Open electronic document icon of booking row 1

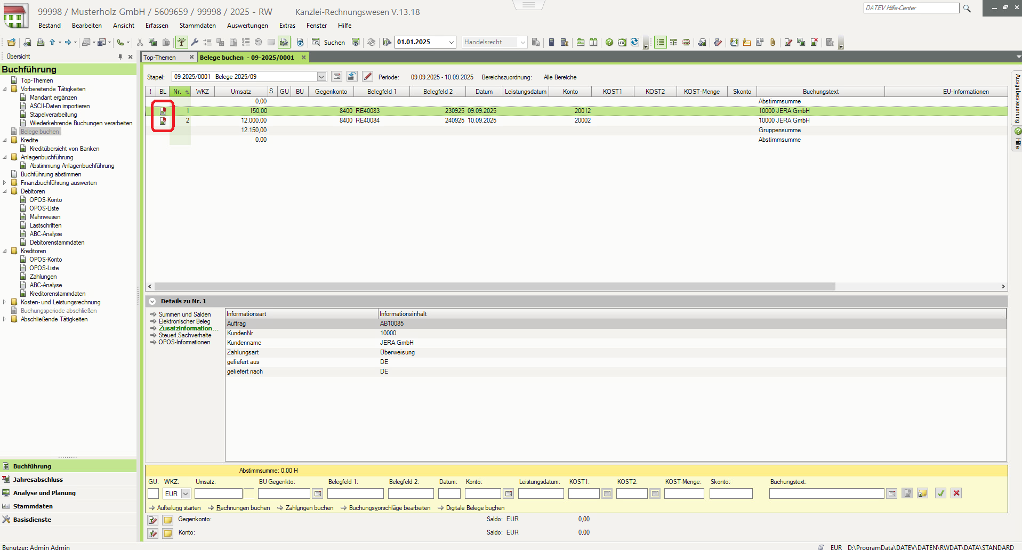[x=163, y=111]
